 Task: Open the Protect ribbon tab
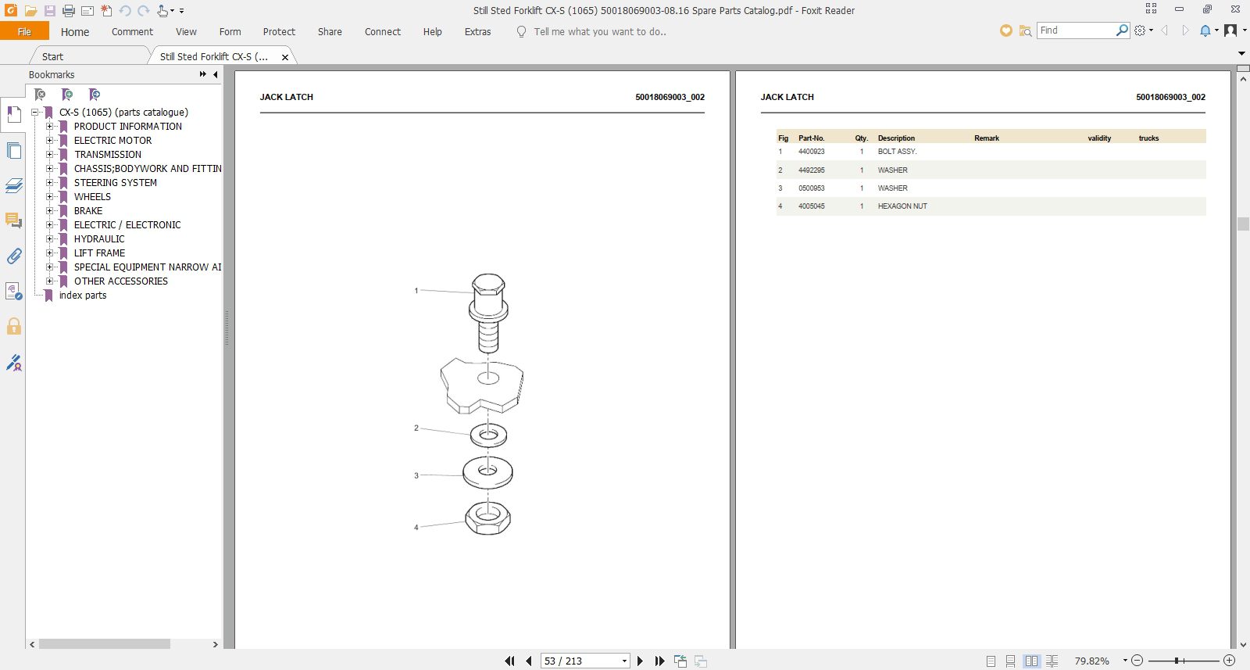pyautogui.click(x=279, y=32)
